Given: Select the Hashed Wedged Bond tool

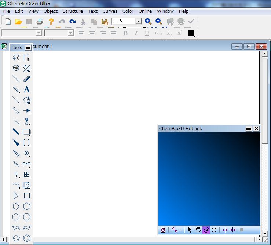Looking at the screenshot, I should coord(16,121).
